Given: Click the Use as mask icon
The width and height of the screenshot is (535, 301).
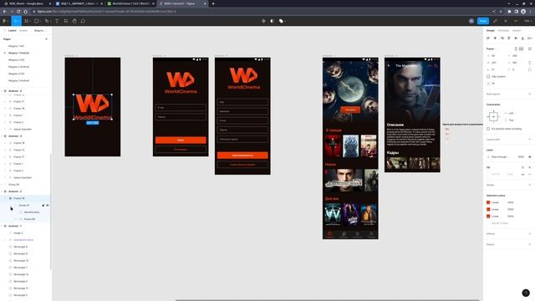Looking at the screenshot, I should pos(272,21).
